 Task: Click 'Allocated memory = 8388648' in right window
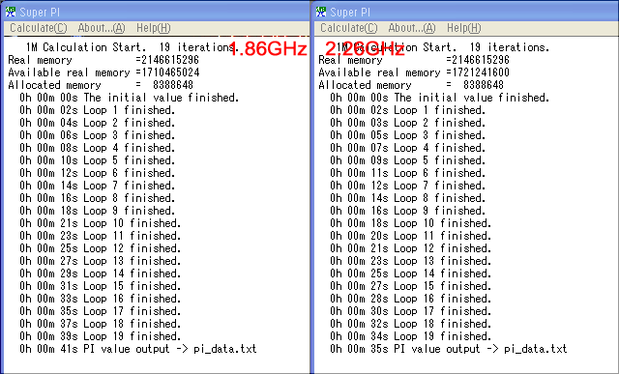(x=411, y=85)
